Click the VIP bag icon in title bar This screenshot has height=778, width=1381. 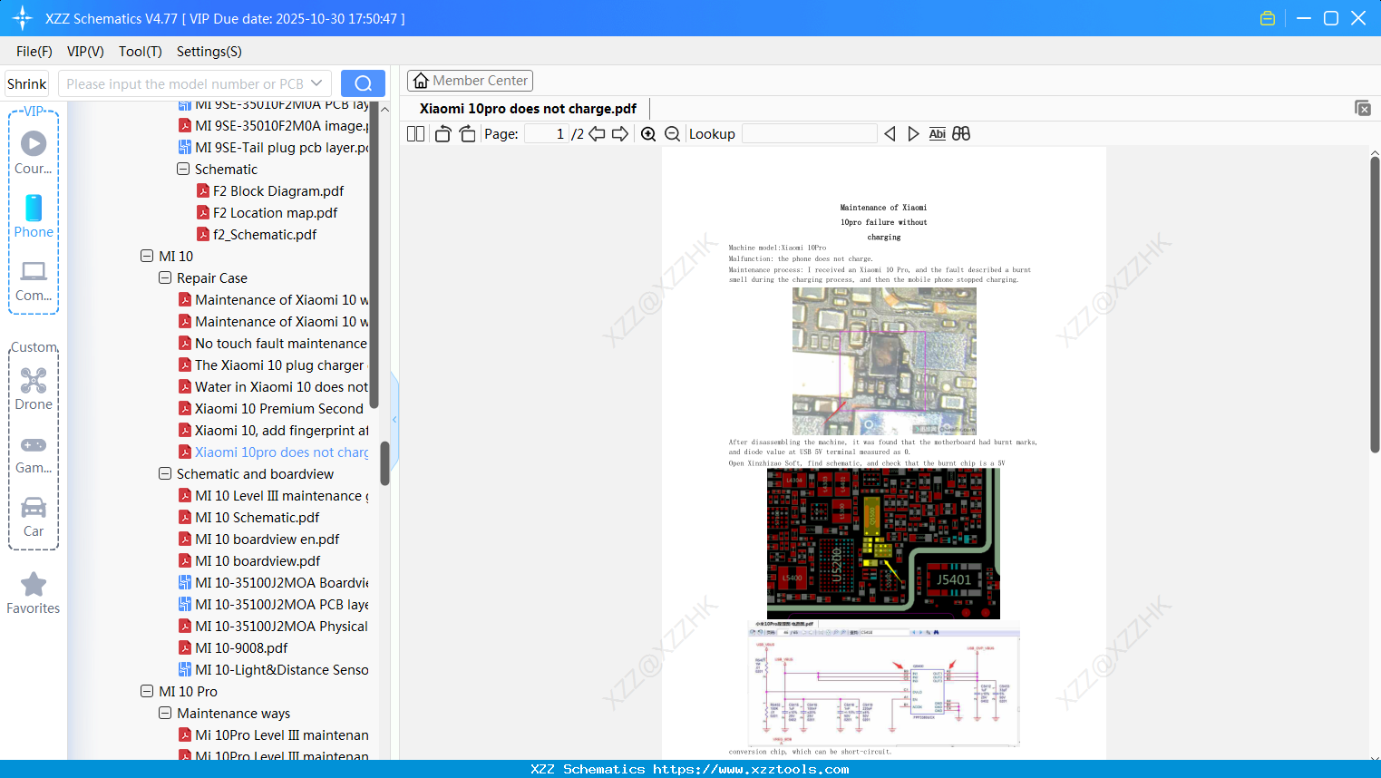(1268, 18)
